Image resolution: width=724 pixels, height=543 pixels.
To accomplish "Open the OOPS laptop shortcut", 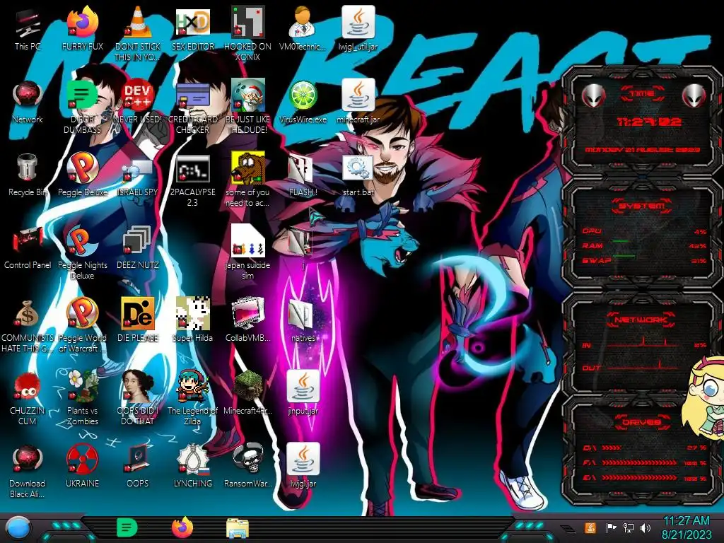I will (138, 465).
